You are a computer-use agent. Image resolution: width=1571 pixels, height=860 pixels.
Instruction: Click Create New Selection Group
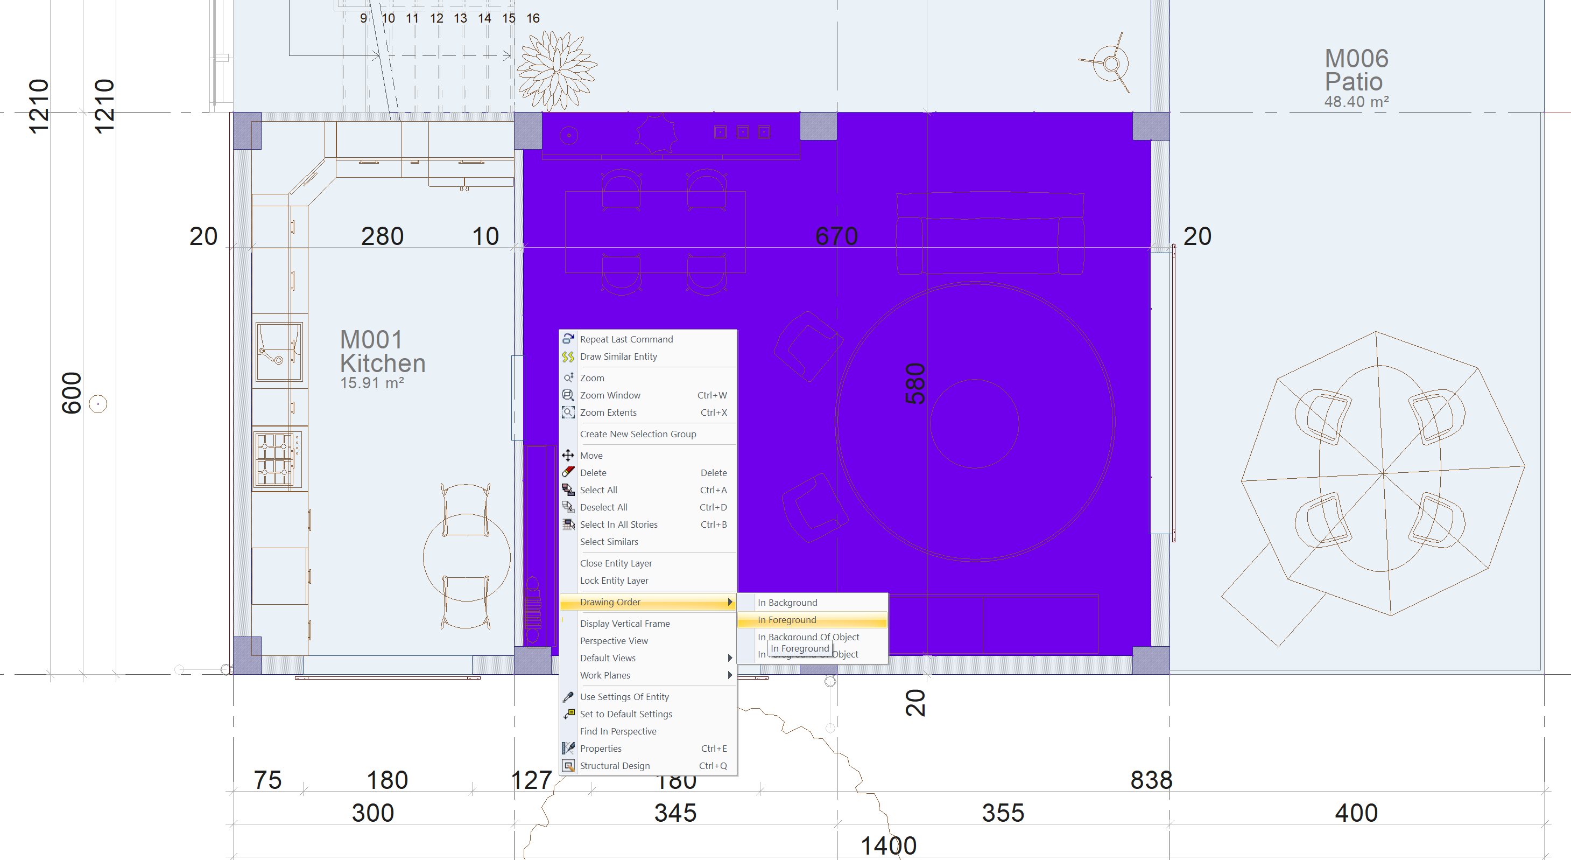(x=637, y=434)
